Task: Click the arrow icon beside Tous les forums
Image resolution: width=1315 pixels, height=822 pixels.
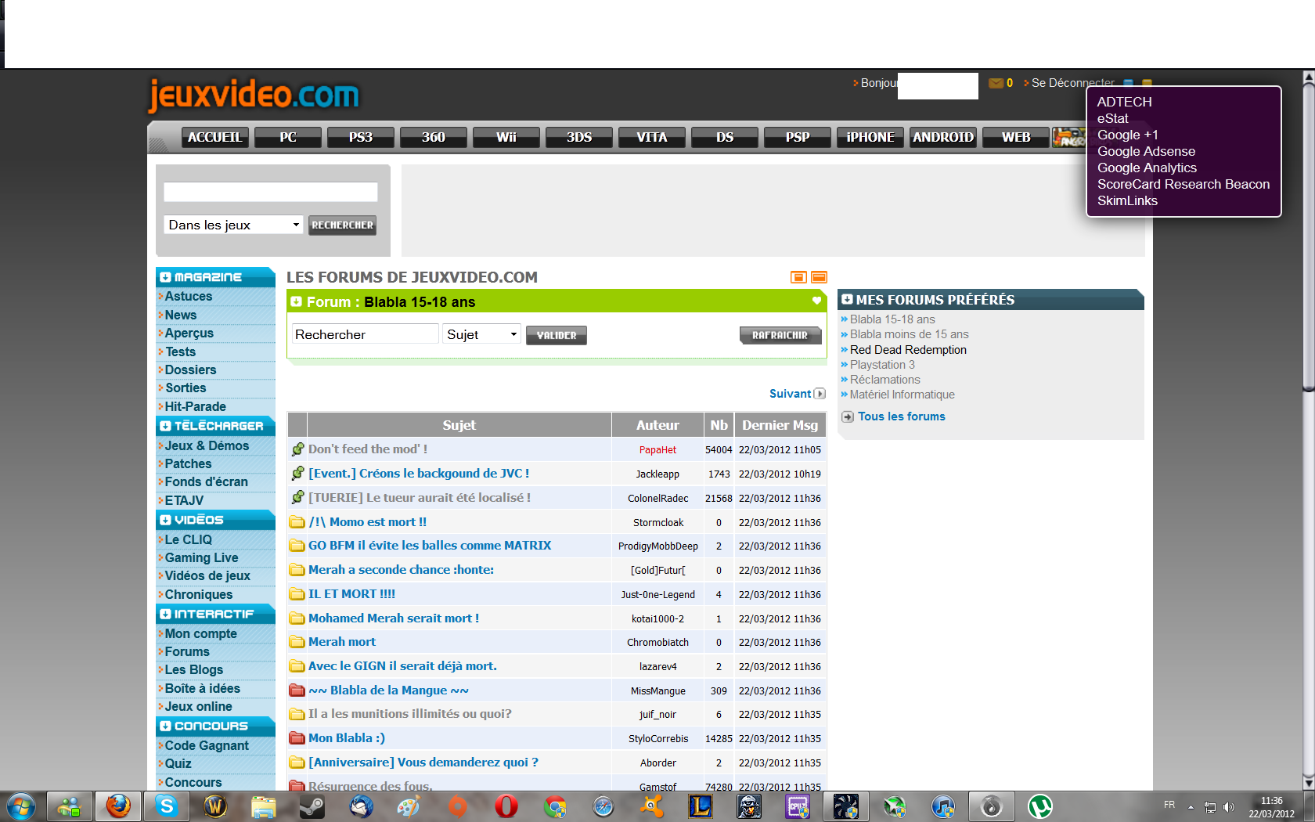Action: coord(848,416)
